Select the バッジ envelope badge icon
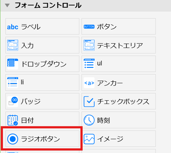Screen dimensions: 171x153 [13, 101]
